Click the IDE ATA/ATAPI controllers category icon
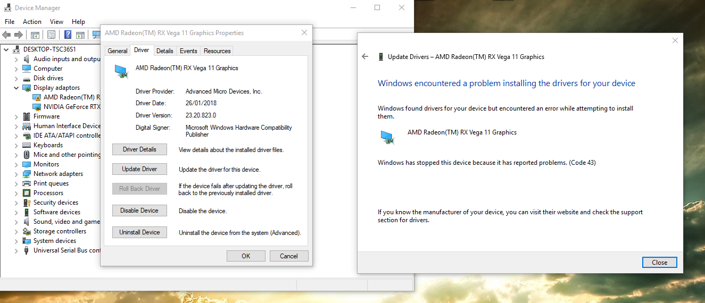 click(x=27, y=136)
